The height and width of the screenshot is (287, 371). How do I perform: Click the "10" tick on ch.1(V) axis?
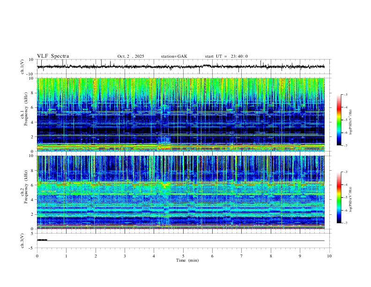pyautogui.click(x=31, y=60)
